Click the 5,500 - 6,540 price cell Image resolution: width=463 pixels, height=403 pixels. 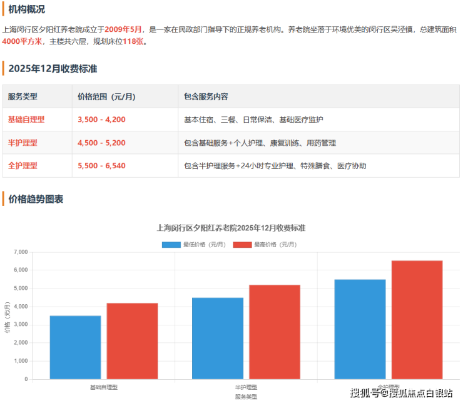click(x=101, y=166)
